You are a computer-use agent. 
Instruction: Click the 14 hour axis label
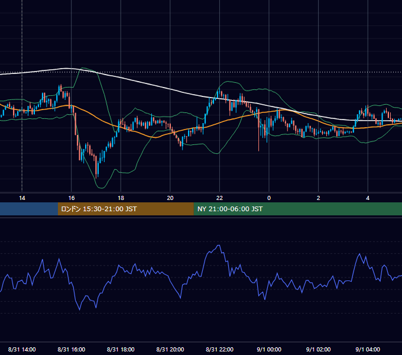(22, 198)
